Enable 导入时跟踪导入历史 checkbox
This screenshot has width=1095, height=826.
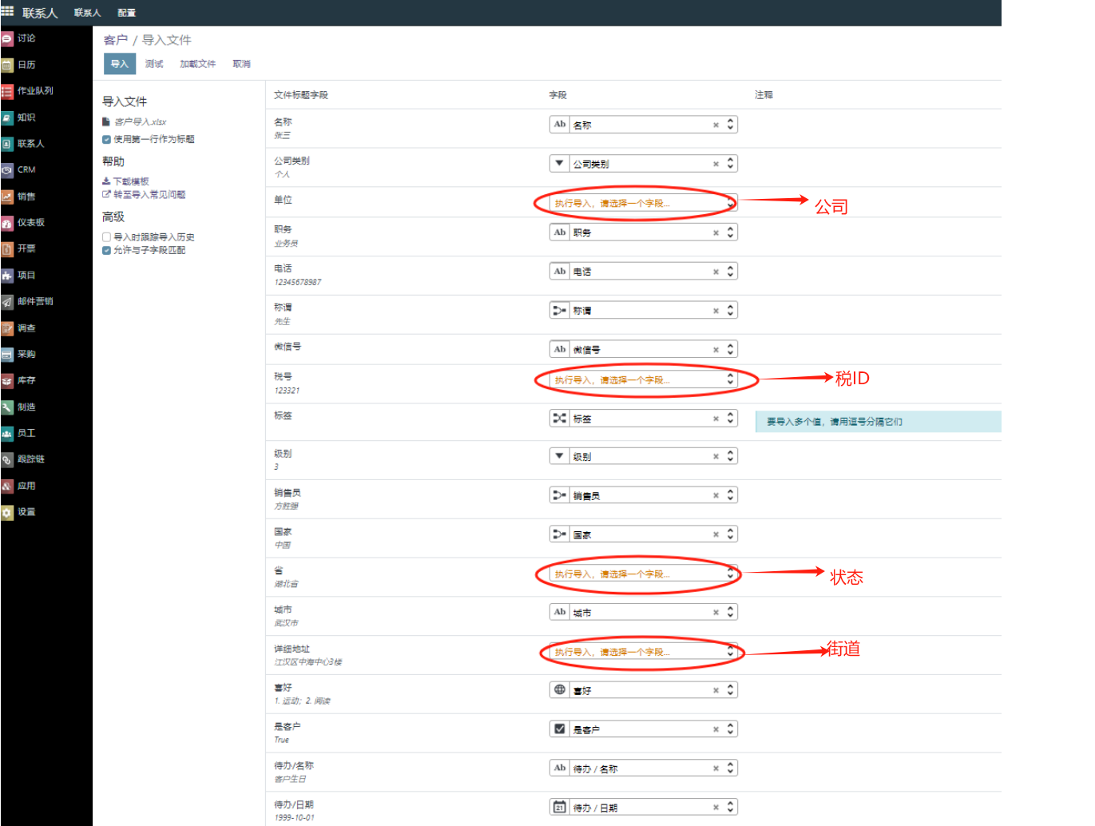coord(106,237)
